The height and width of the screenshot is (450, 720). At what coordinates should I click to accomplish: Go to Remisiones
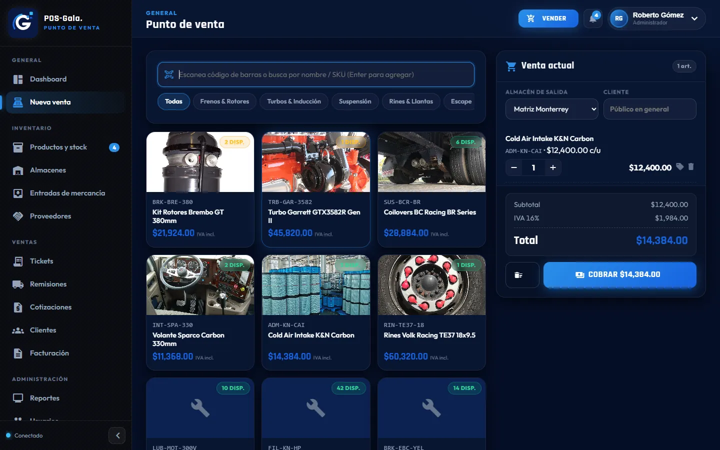tap(65, 284)
